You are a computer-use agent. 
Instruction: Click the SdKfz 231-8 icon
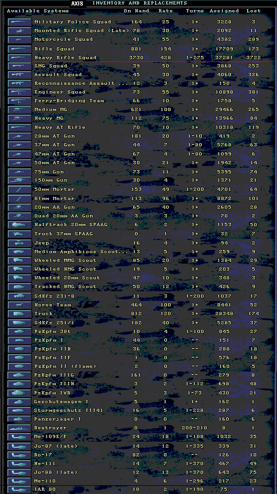pyautogui.click(x=20, y=296)
